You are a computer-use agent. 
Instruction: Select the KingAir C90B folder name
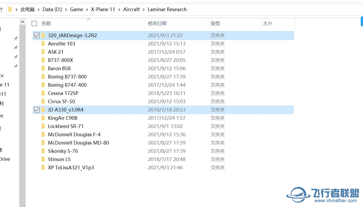[x=63, y=118]
